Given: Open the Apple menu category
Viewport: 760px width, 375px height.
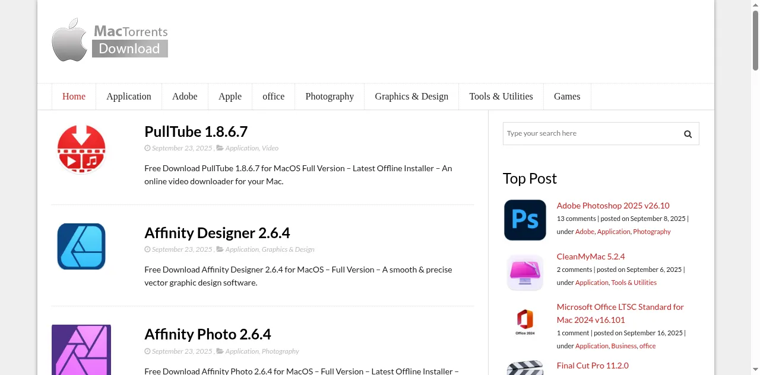Looking at the screenshot, I should tap(230, 97).
